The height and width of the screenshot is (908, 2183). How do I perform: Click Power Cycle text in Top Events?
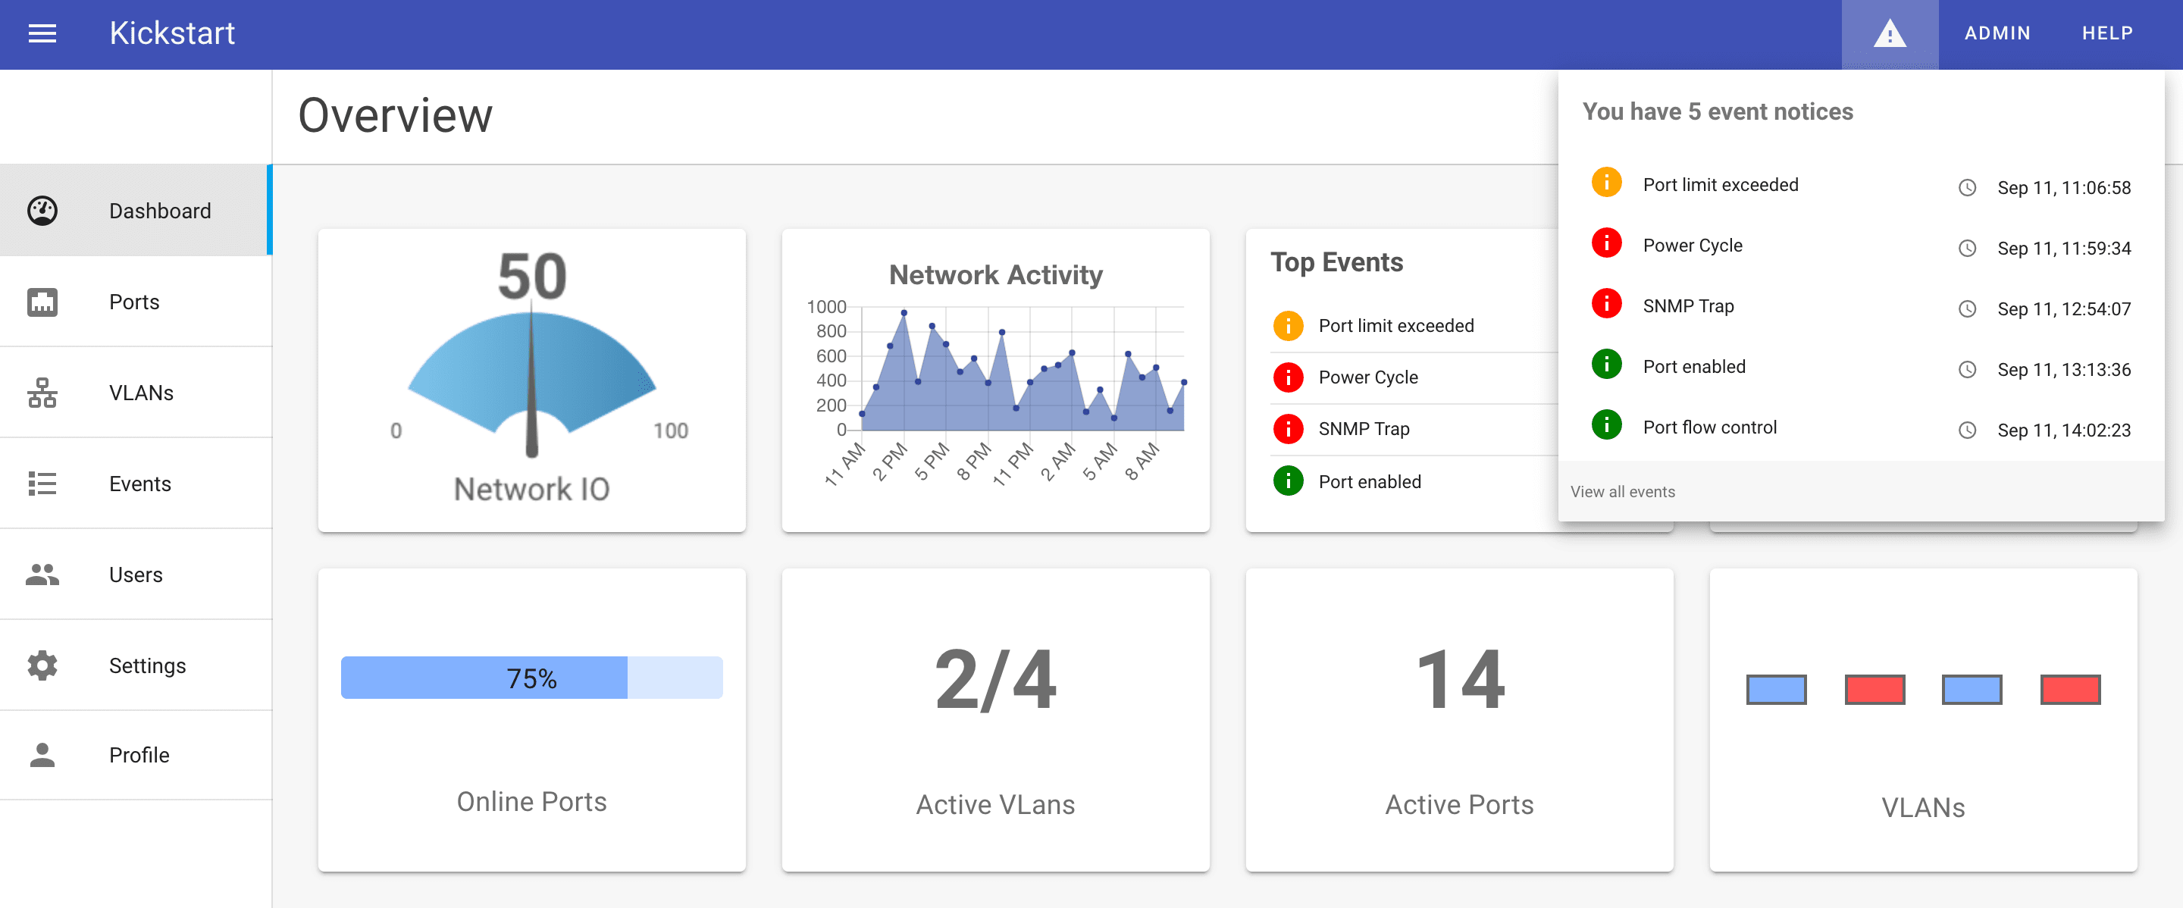coord(1367,377)
